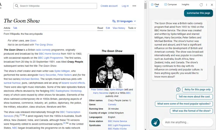Start a new topic with the broom icon
The image size is (216, 130).
155,122
